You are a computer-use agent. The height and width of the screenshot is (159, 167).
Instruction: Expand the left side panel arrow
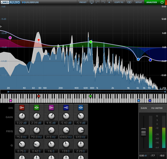(x=1, y=26)
